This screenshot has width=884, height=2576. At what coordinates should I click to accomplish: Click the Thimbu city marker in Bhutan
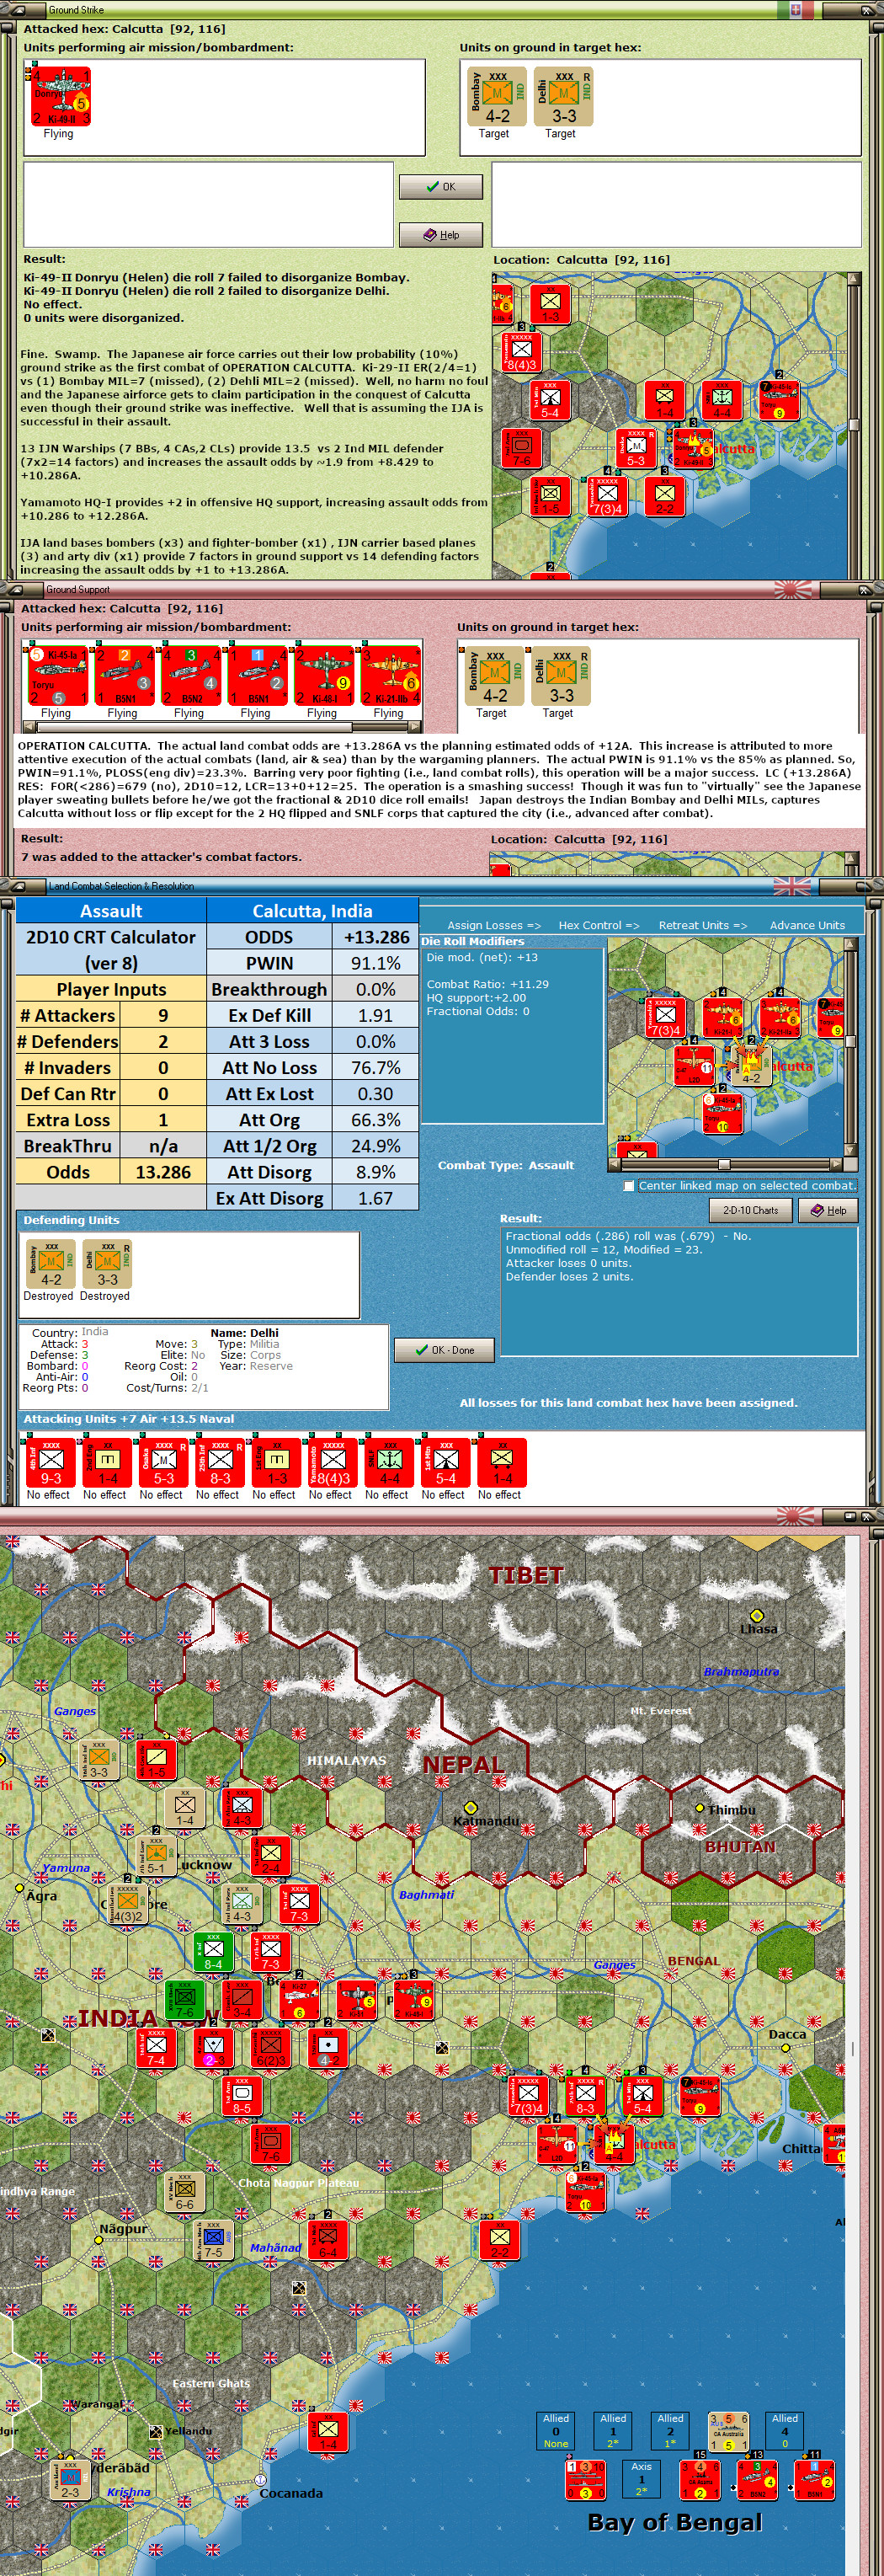click(700, 1808)
